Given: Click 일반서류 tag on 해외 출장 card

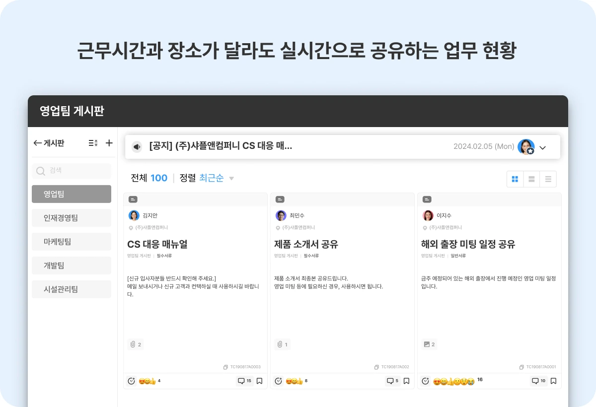Looking at the screenshot, I should [x=458, y=256].
